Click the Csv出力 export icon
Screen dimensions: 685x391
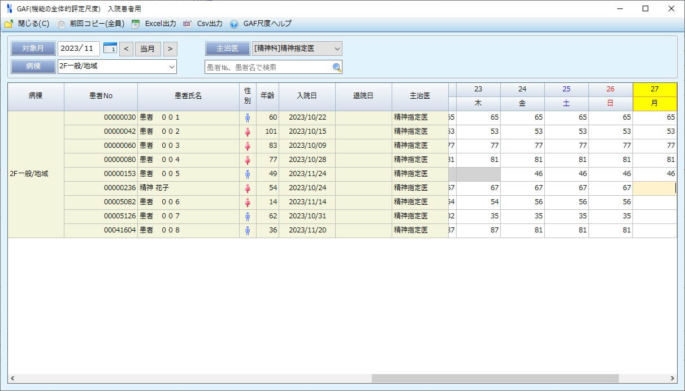188,24
